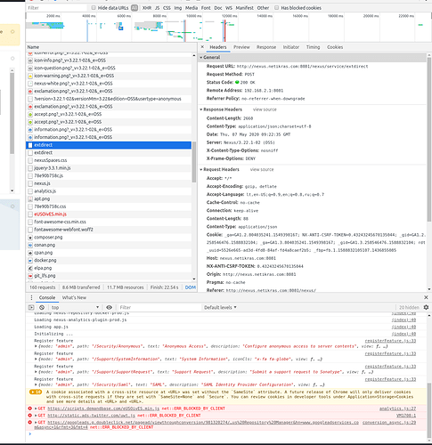Toggle the console sidebar icon
432x445 pixels.
click(31, 307)
